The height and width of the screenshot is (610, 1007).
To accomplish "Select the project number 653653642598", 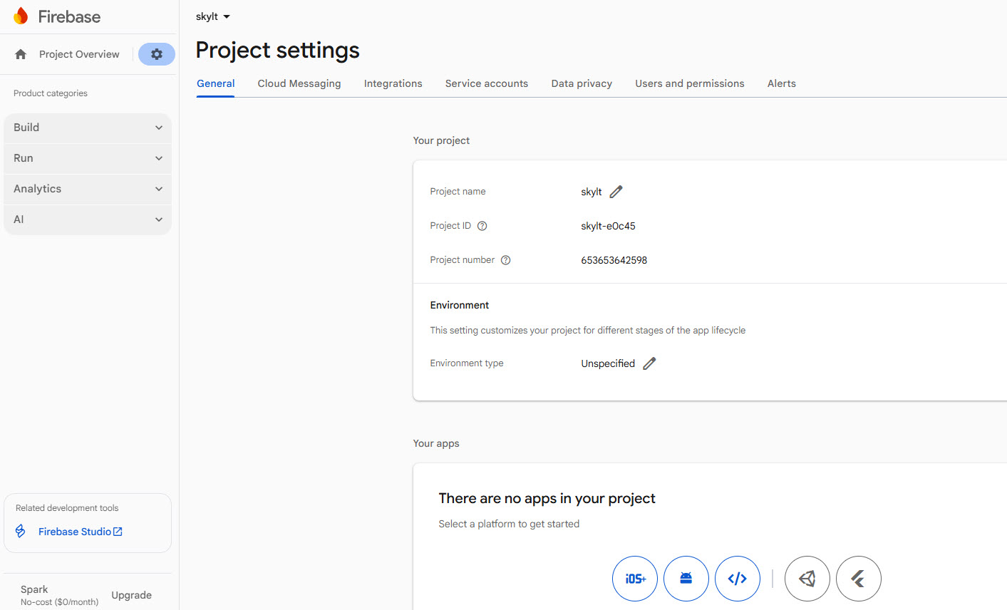I will 614,260.
